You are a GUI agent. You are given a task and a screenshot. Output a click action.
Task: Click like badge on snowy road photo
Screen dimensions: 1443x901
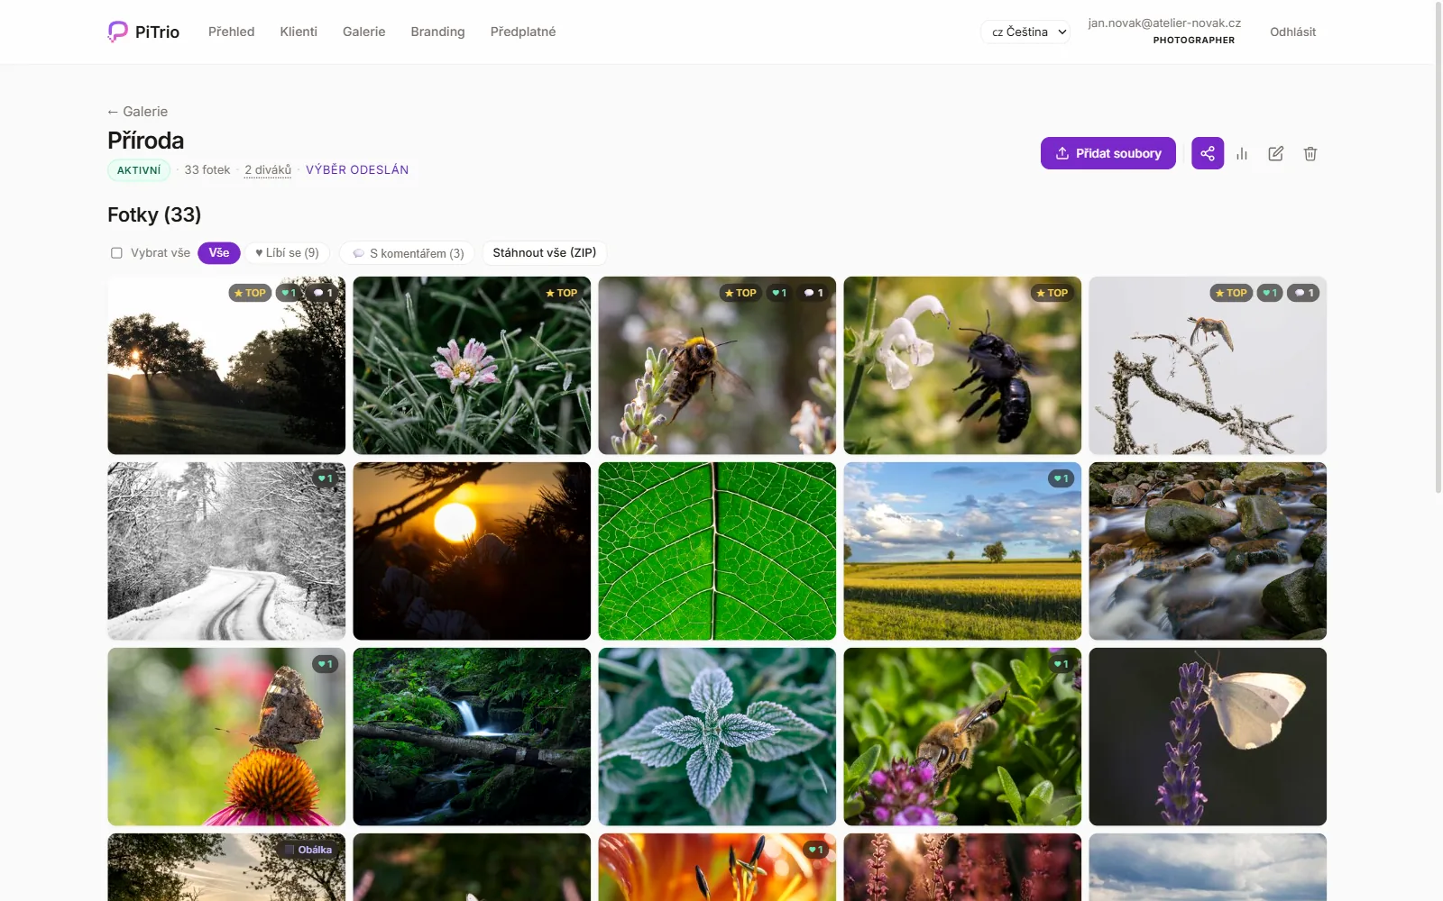[x=325, y=478]
